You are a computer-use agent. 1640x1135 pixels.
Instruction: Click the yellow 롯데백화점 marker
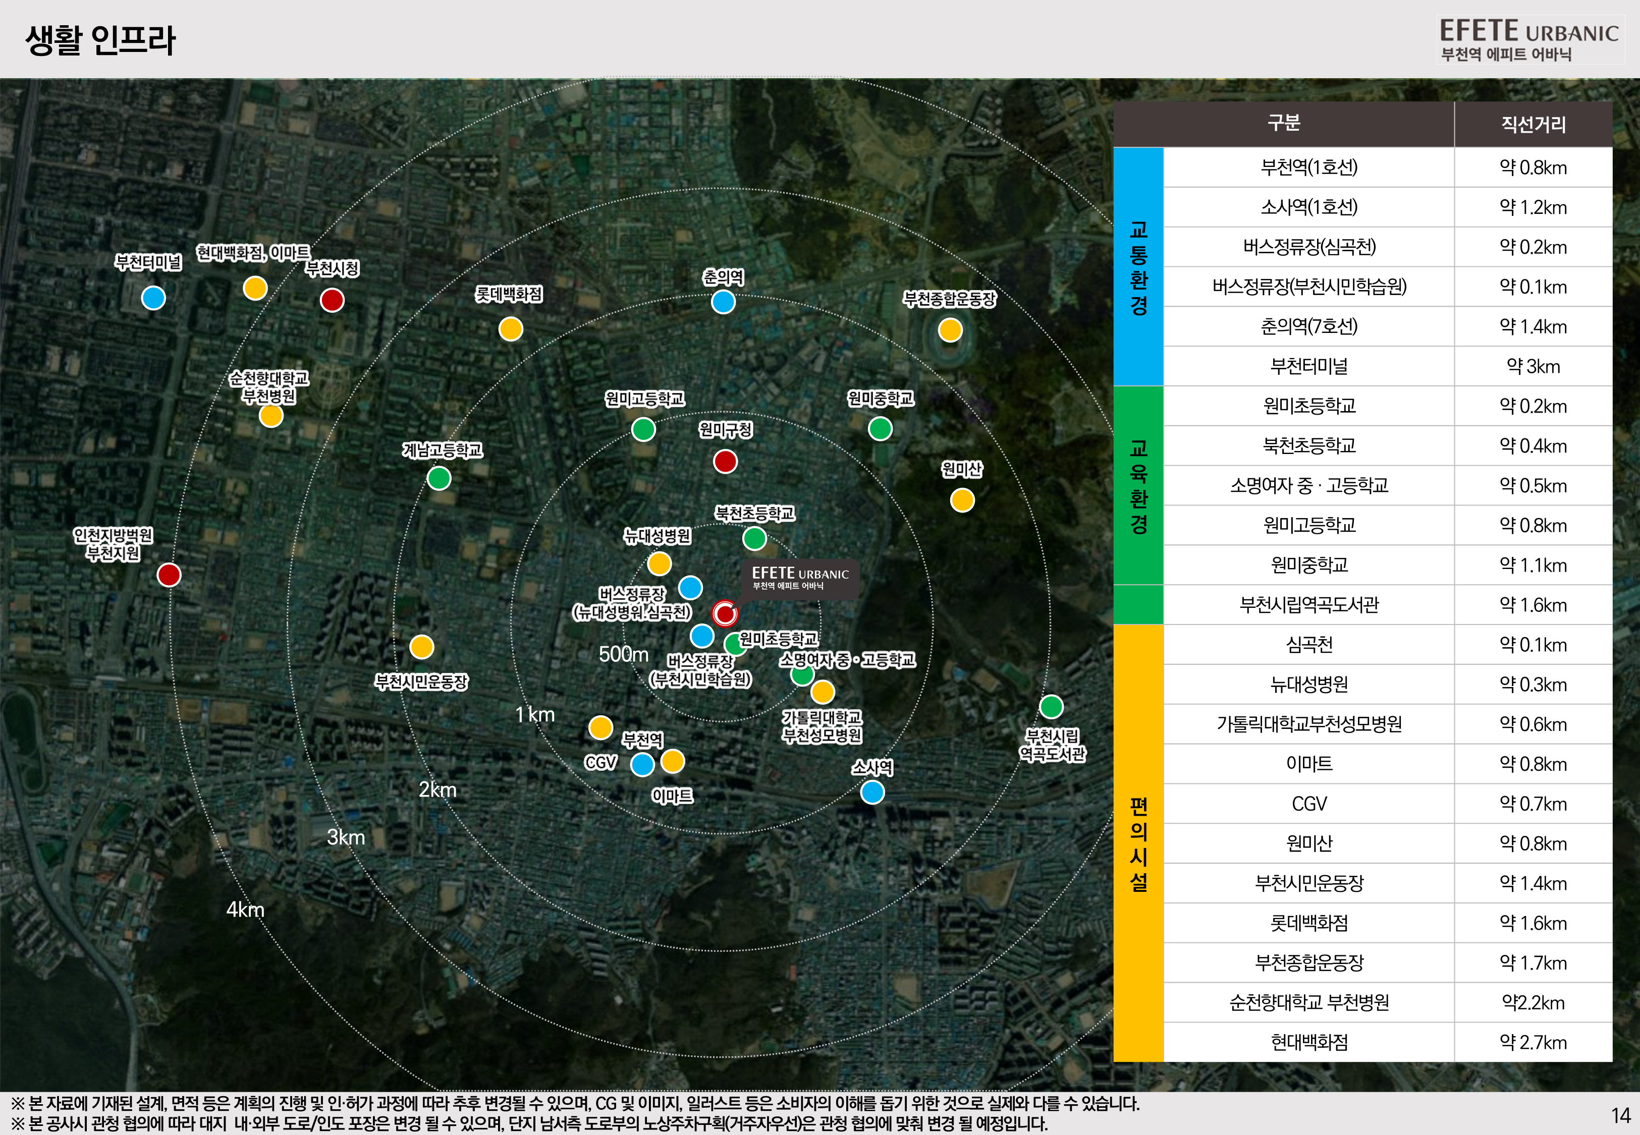tap(511, 328)
